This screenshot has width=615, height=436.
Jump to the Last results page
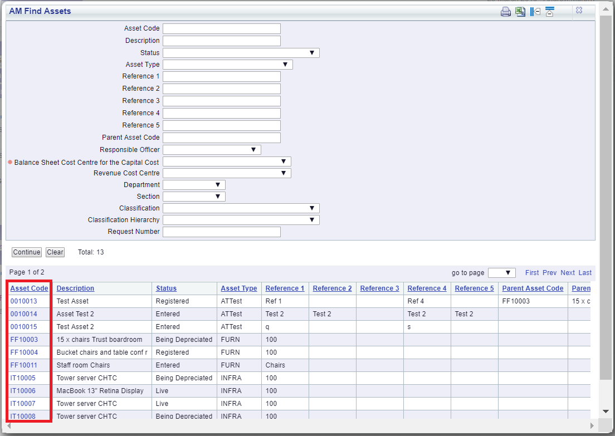[585, 273]
